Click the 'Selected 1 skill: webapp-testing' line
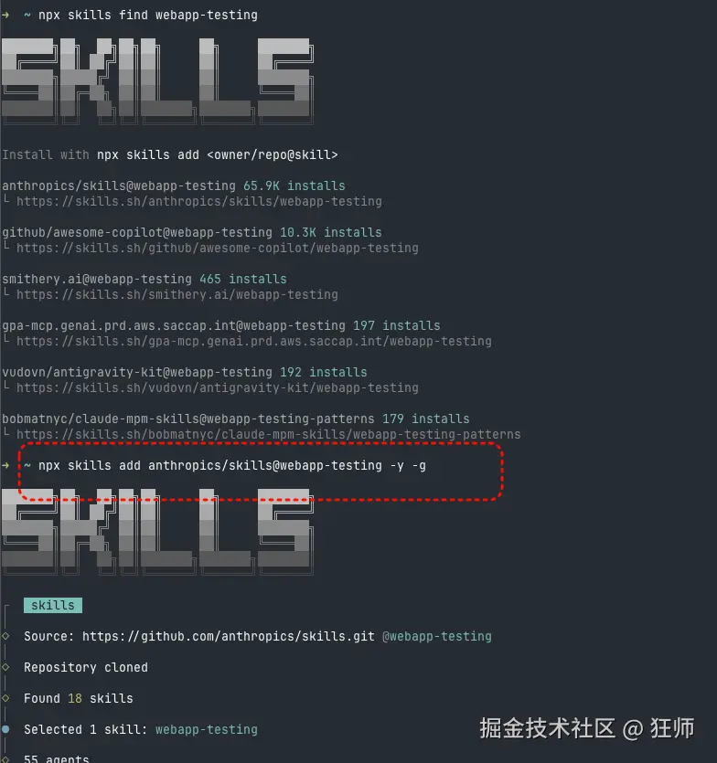This screenshot has width=717, height=763. pyautogui.click(x=141, y=730)
